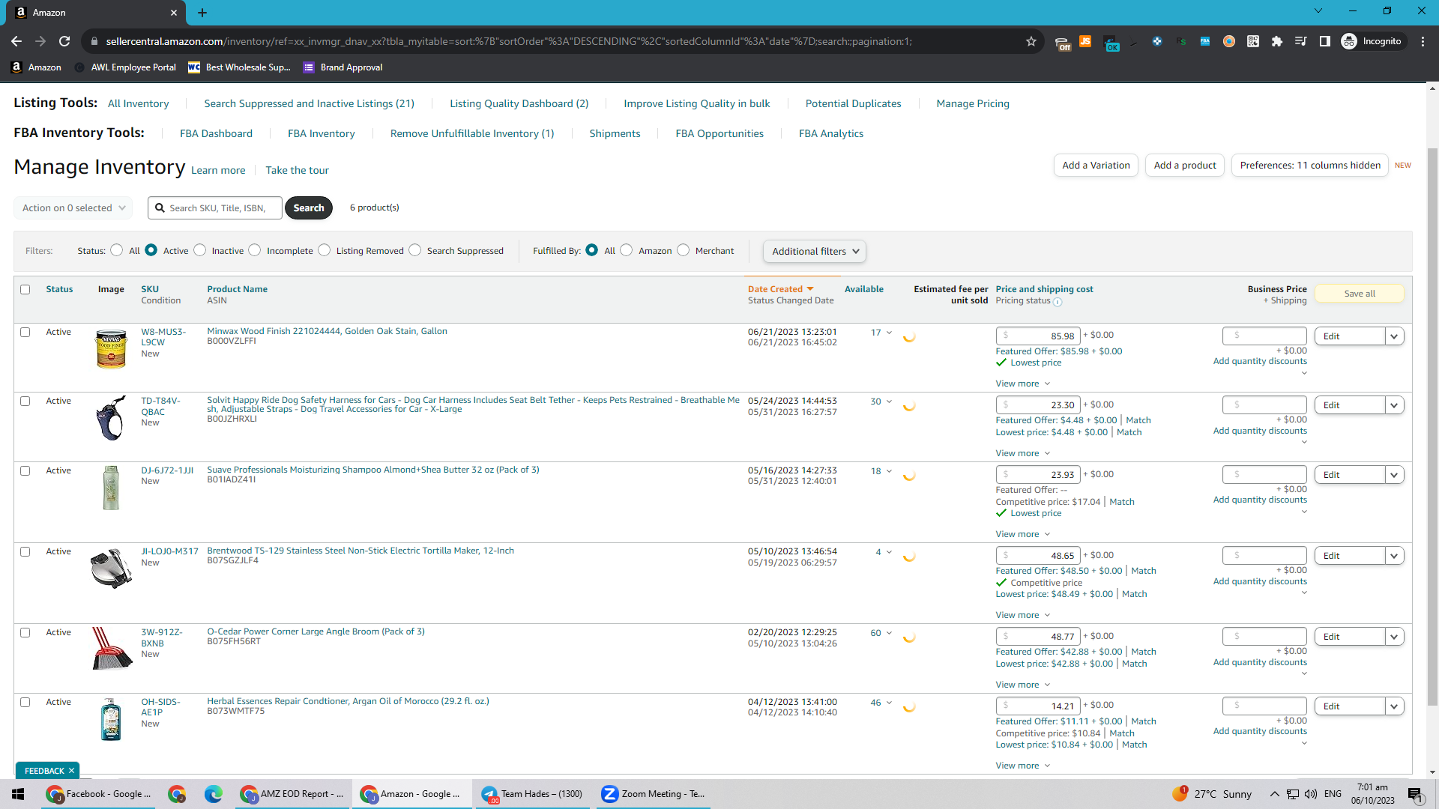1439x809 pixels.
Task: Open the Edit dropdown arrow for Suave shampoo row
Action: [x=1394, y=475]
